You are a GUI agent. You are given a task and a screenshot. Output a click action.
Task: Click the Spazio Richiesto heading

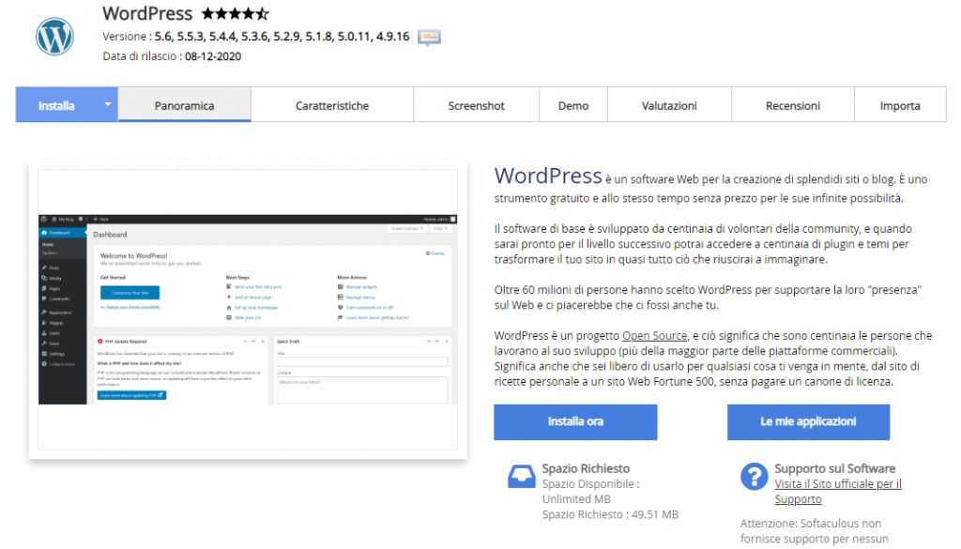point(586,468)
